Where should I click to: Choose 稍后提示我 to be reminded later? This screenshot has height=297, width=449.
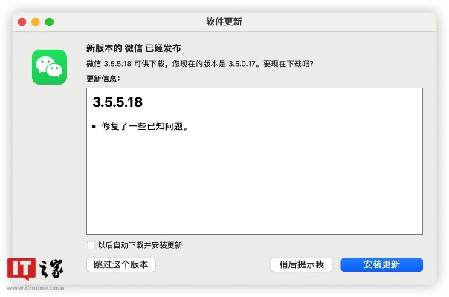[301, 265]
